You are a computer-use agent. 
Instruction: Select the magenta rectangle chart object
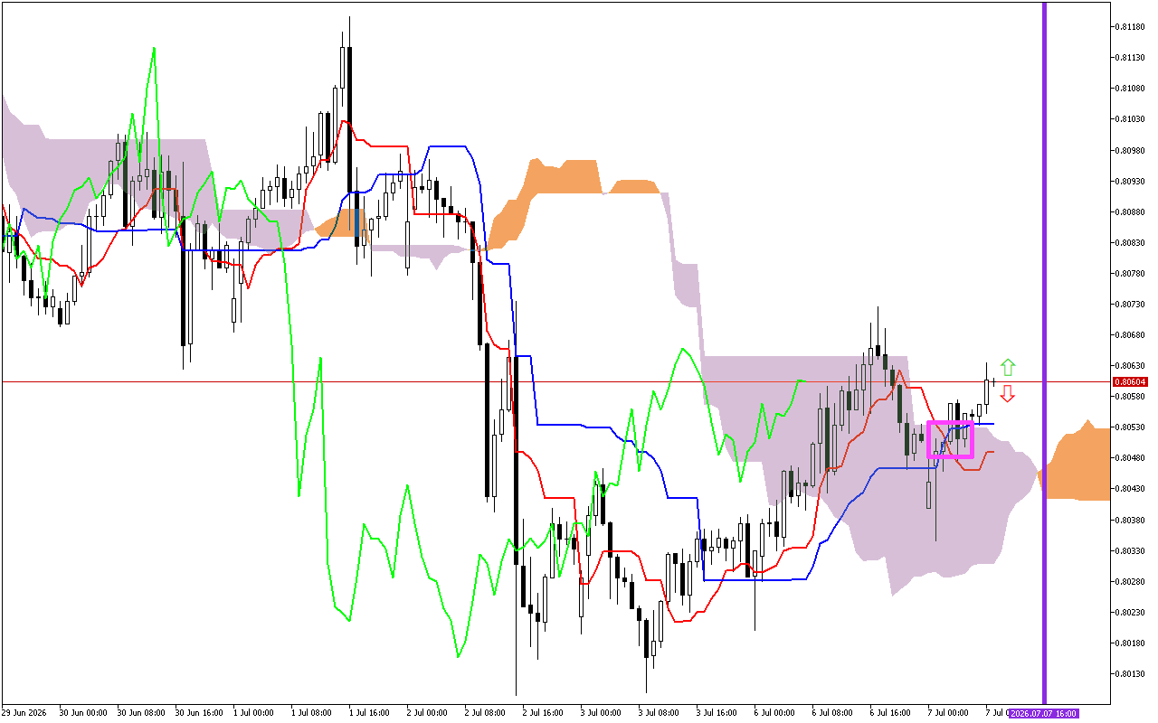pos(951,439)
